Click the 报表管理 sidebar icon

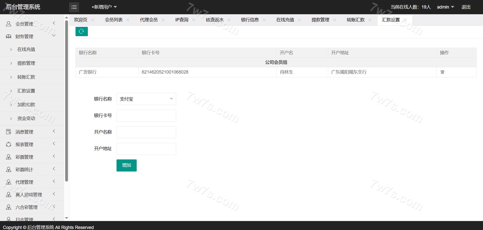pyautogui.click(x=9, y=144)
